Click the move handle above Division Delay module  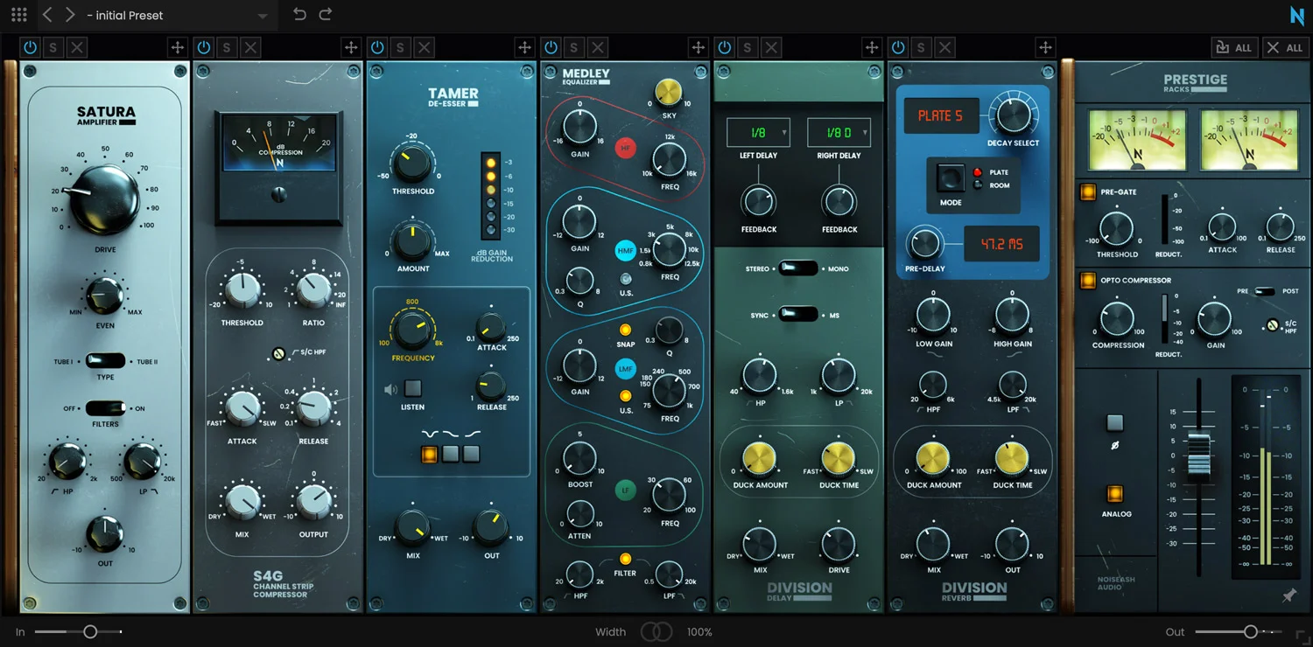(x=698, y=47)
